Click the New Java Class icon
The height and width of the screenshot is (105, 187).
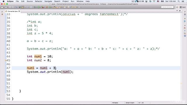click(50, 7)
